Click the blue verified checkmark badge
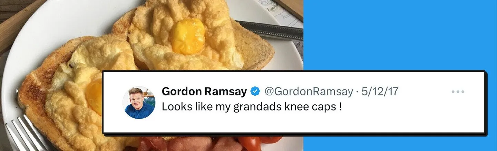Screen dimensions: 497x151 (255, 91)
